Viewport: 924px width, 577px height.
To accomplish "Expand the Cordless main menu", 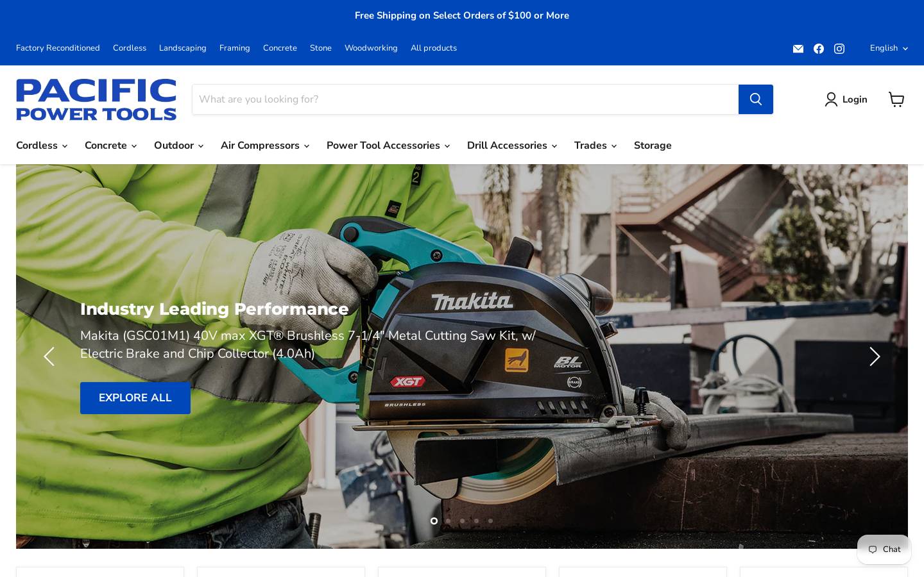I will [x=42, y=146].
